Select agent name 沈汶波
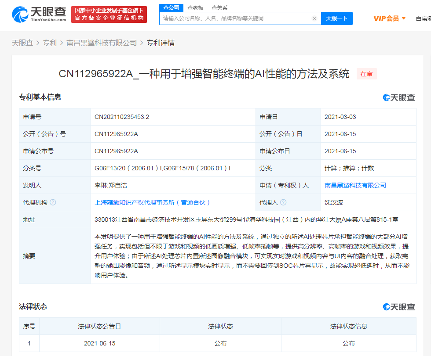The height and width of the screenshot is (356, 431). tap(334, 202)
